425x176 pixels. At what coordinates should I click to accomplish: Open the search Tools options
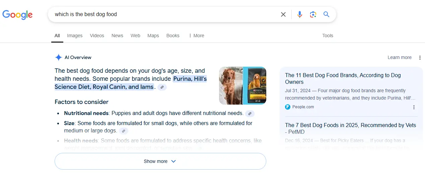click(328, 36)
